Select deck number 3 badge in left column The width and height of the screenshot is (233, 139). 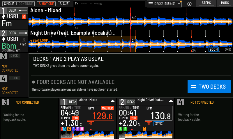click(3, 56)
